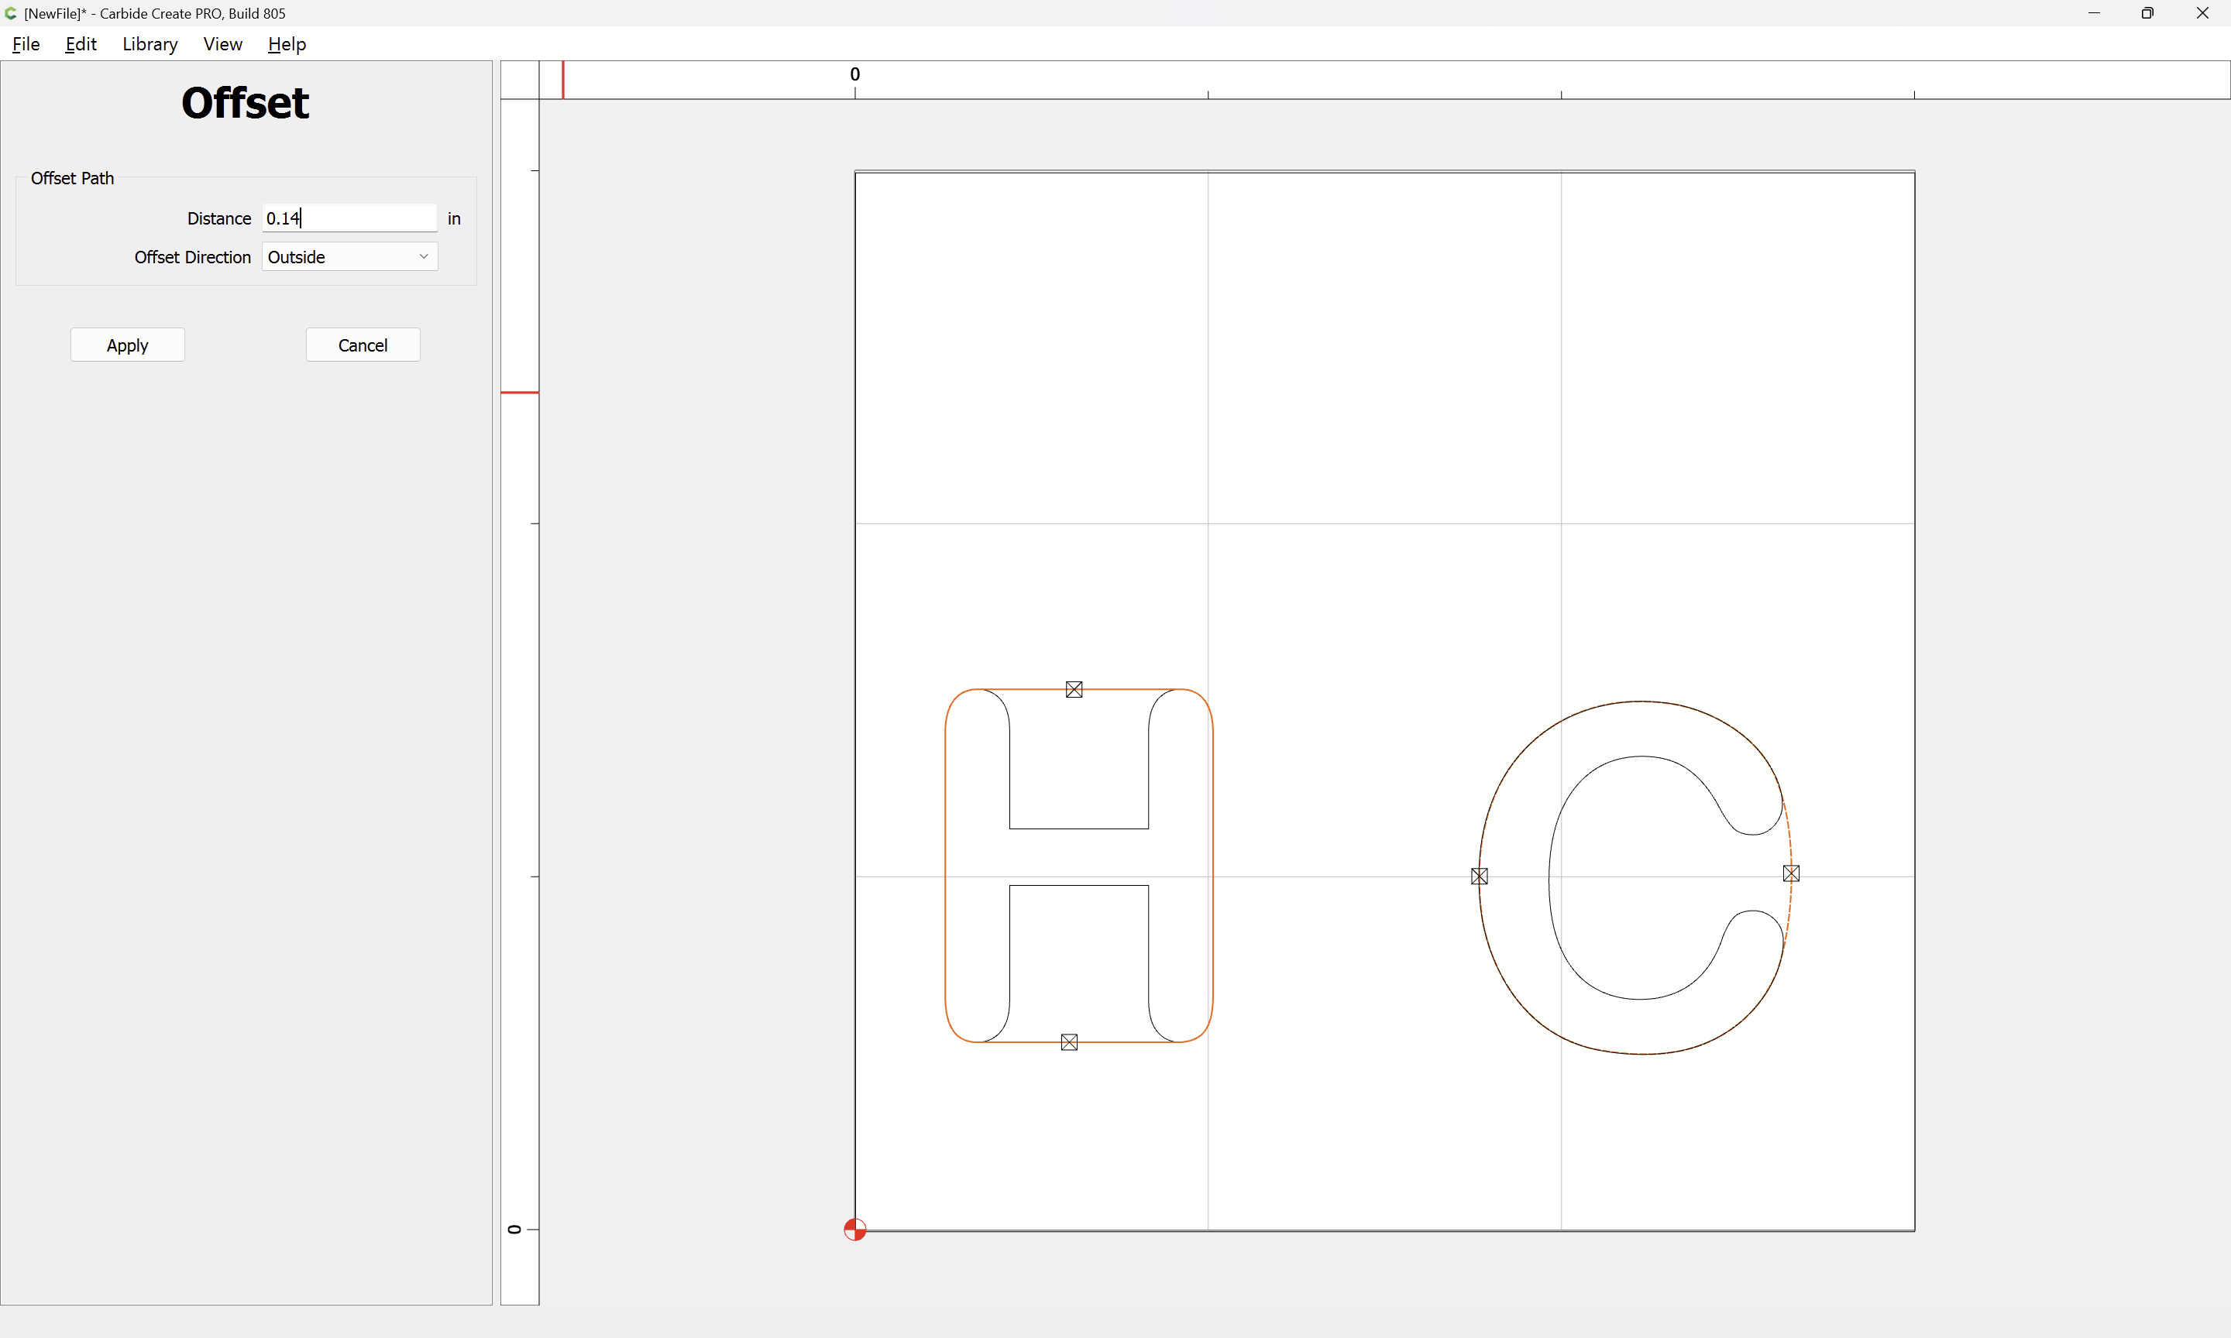Open the Help menu

tap(287, 43)
